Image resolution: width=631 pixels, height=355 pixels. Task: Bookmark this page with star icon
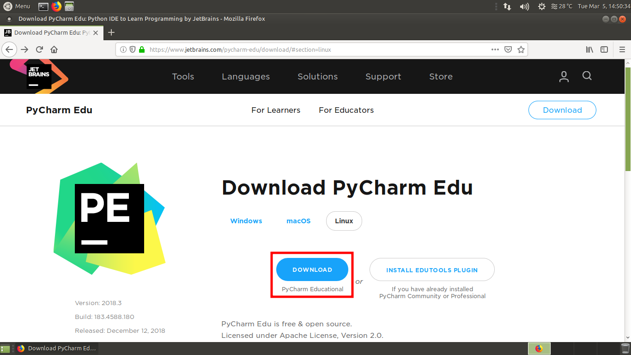(x=521, y=49)
